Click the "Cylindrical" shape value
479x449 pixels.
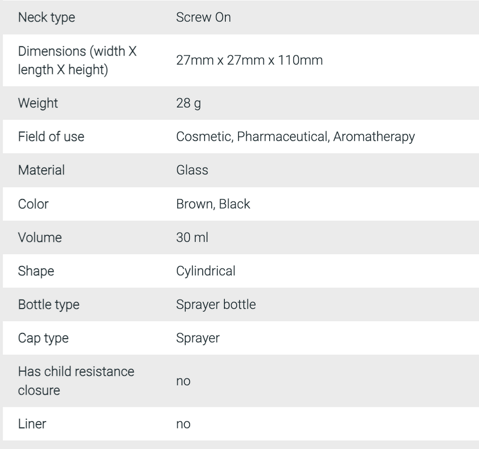205,271
